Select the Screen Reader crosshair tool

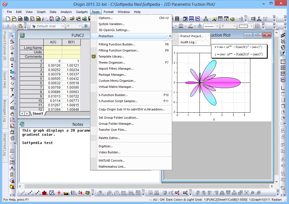point(12,53)
